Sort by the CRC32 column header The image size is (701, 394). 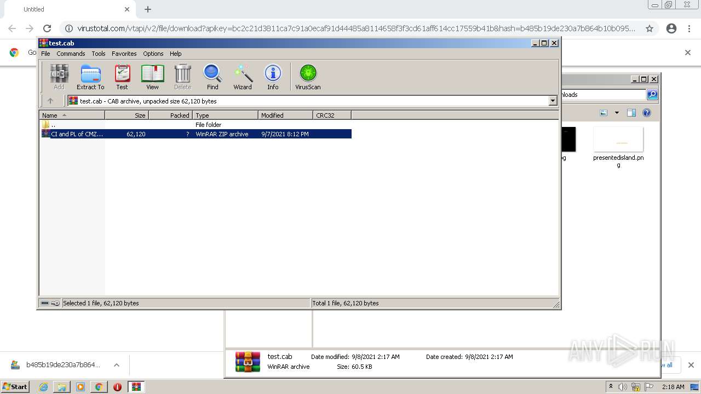pos(332,115)
